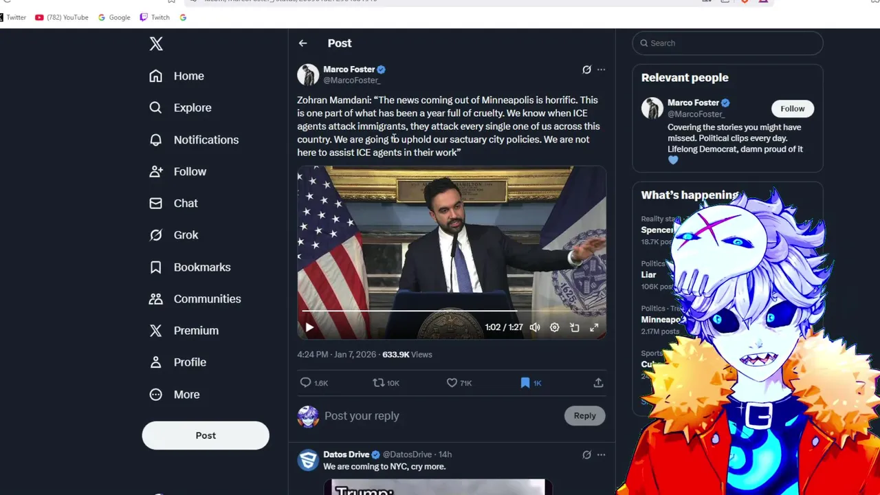Image resolution: width=880 pixels, height=495 pixels.
Task: Click the Grok icon on Marco Foster's post
Action: point(586,69)
